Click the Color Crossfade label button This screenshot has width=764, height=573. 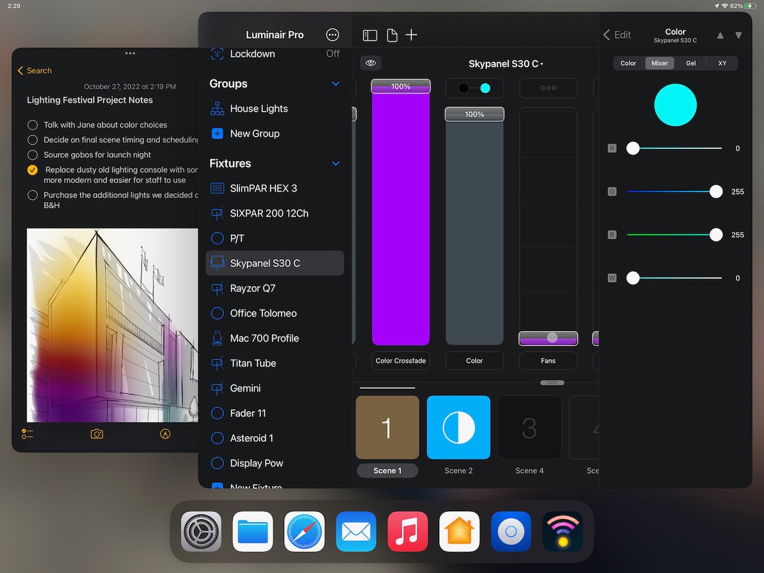(x=400, y=360)
